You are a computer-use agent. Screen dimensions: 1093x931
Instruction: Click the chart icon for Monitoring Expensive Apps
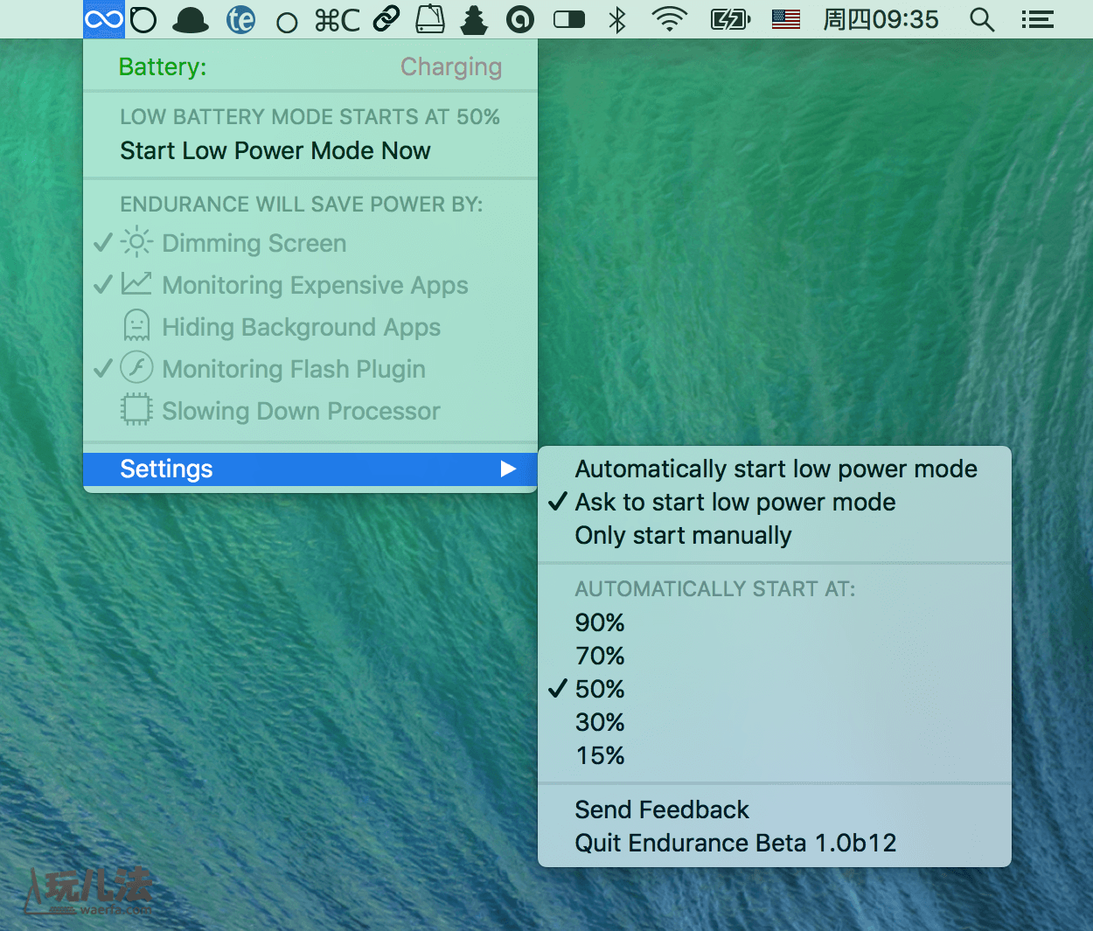[136, 283]
